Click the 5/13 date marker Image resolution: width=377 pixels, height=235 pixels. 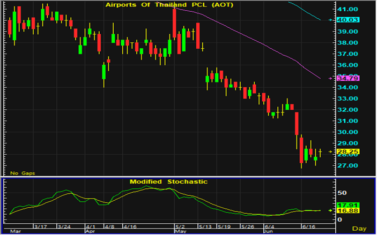[205, 226]
